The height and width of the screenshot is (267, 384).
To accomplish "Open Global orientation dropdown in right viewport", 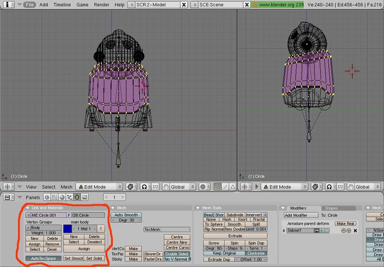I will click(x=368, y=187).
